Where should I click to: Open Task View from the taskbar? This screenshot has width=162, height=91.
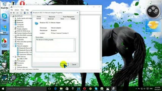pos(50,89)
